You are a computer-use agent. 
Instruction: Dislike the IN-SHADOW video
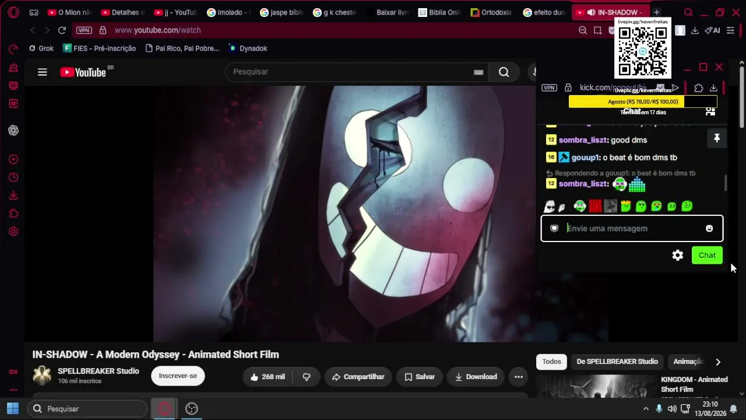pyautogui.click(x=307, y=377)
